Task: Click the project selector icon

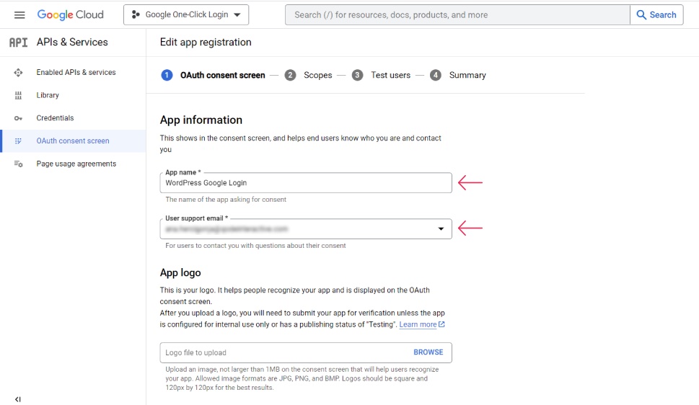Action: (x=136, y=14)
